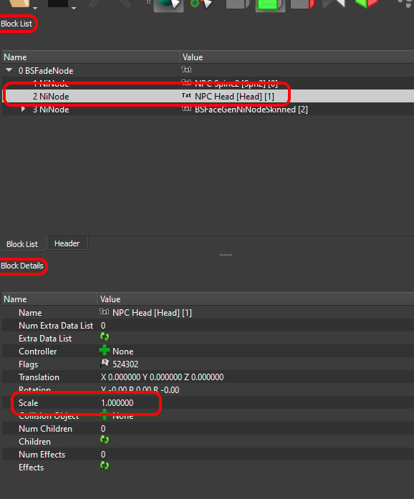
Task: Select the Num Effects row label
Action: [42, 455]
